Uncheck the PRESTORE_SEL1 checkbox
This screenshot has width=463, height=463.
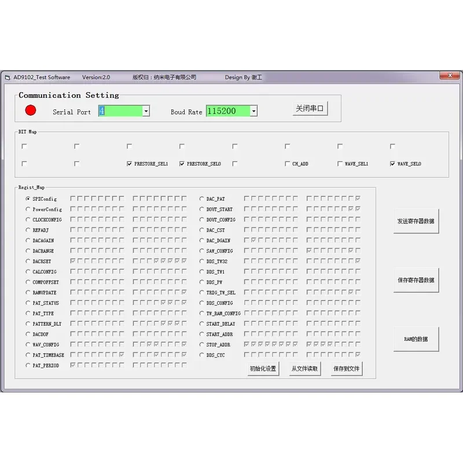coord(129,164)
